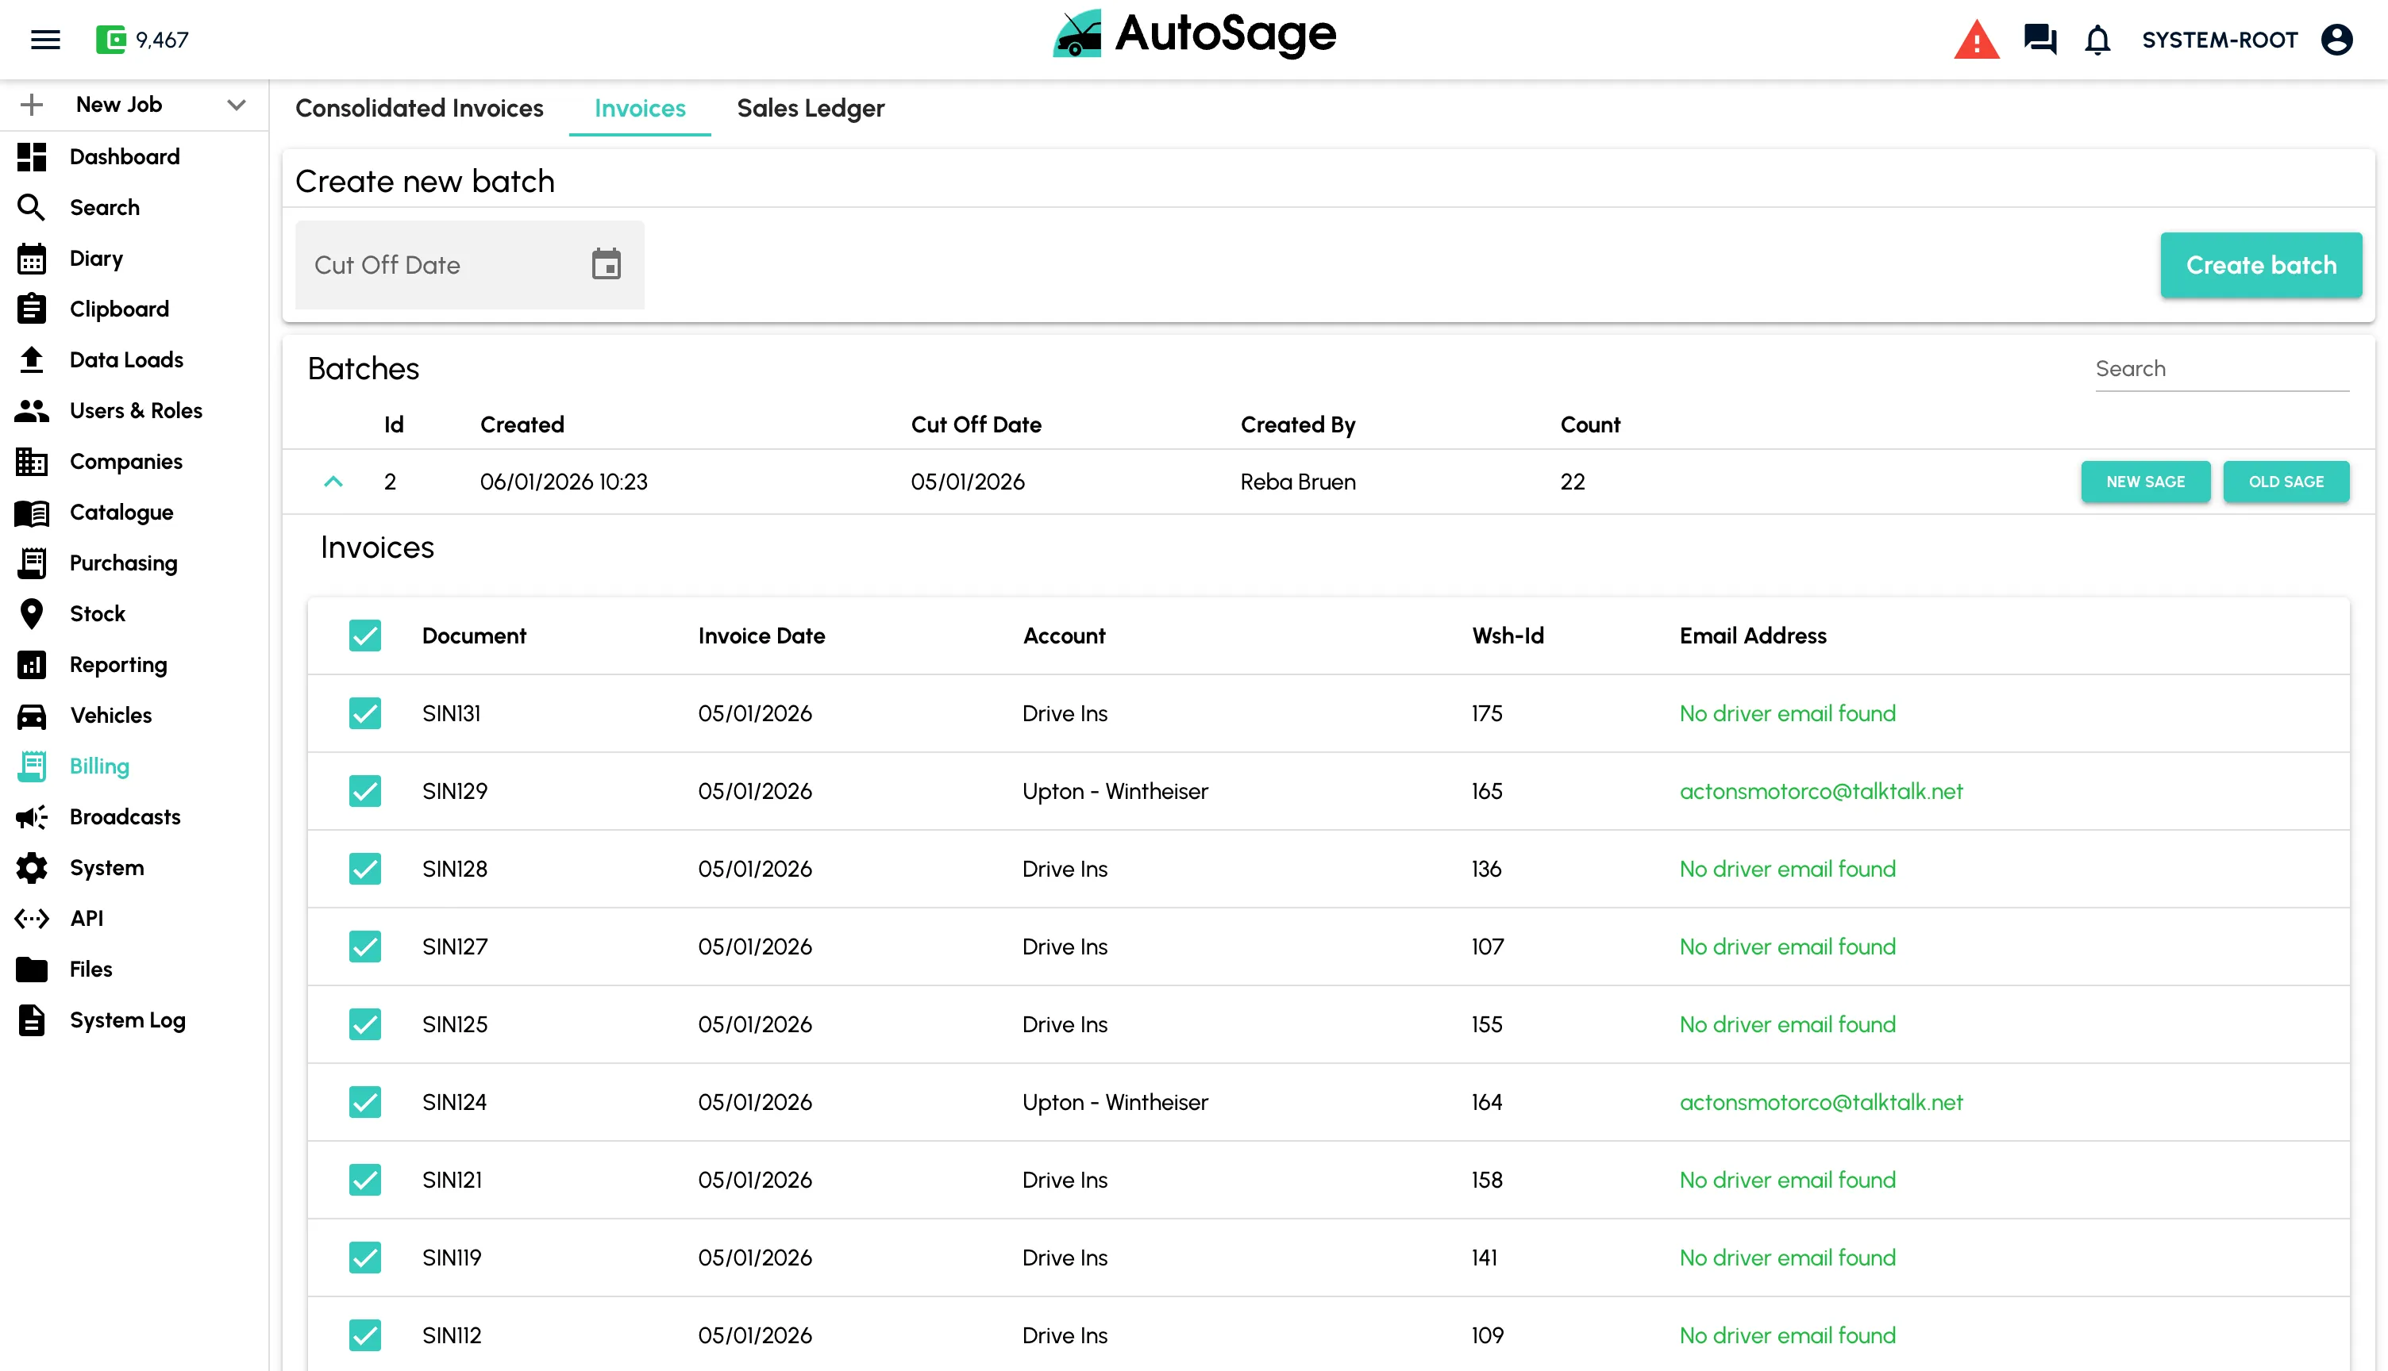Viewport: 2388px width, 1371px height.
Task: Sort by the Document column header
Action: click(474, 636)
